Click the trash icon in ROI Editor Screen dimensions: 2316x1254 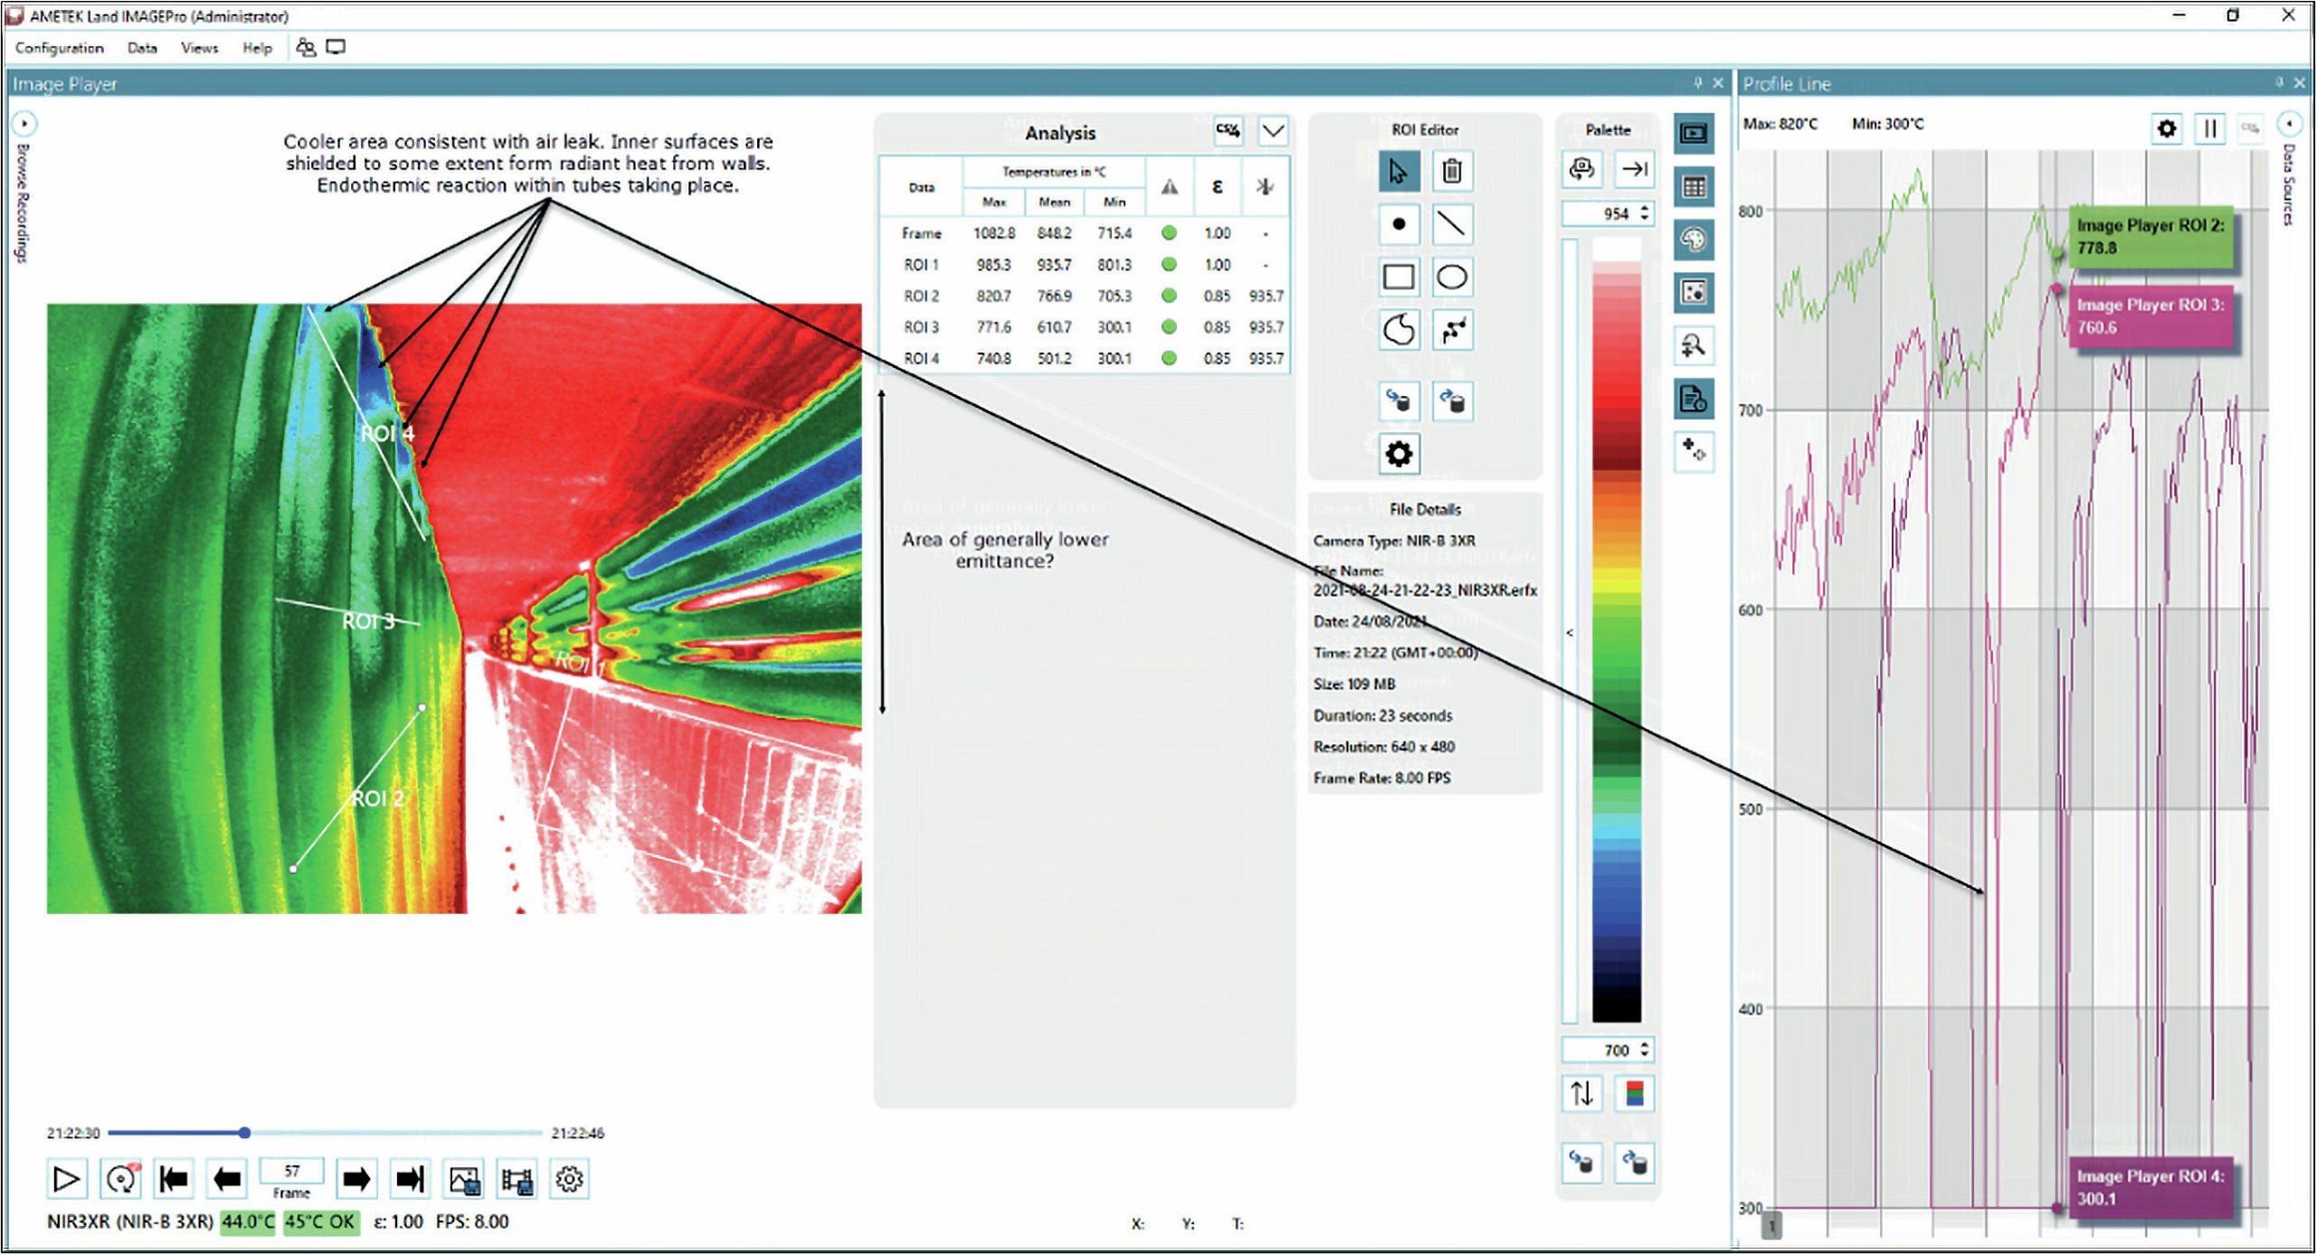[x=1452, y=171]
